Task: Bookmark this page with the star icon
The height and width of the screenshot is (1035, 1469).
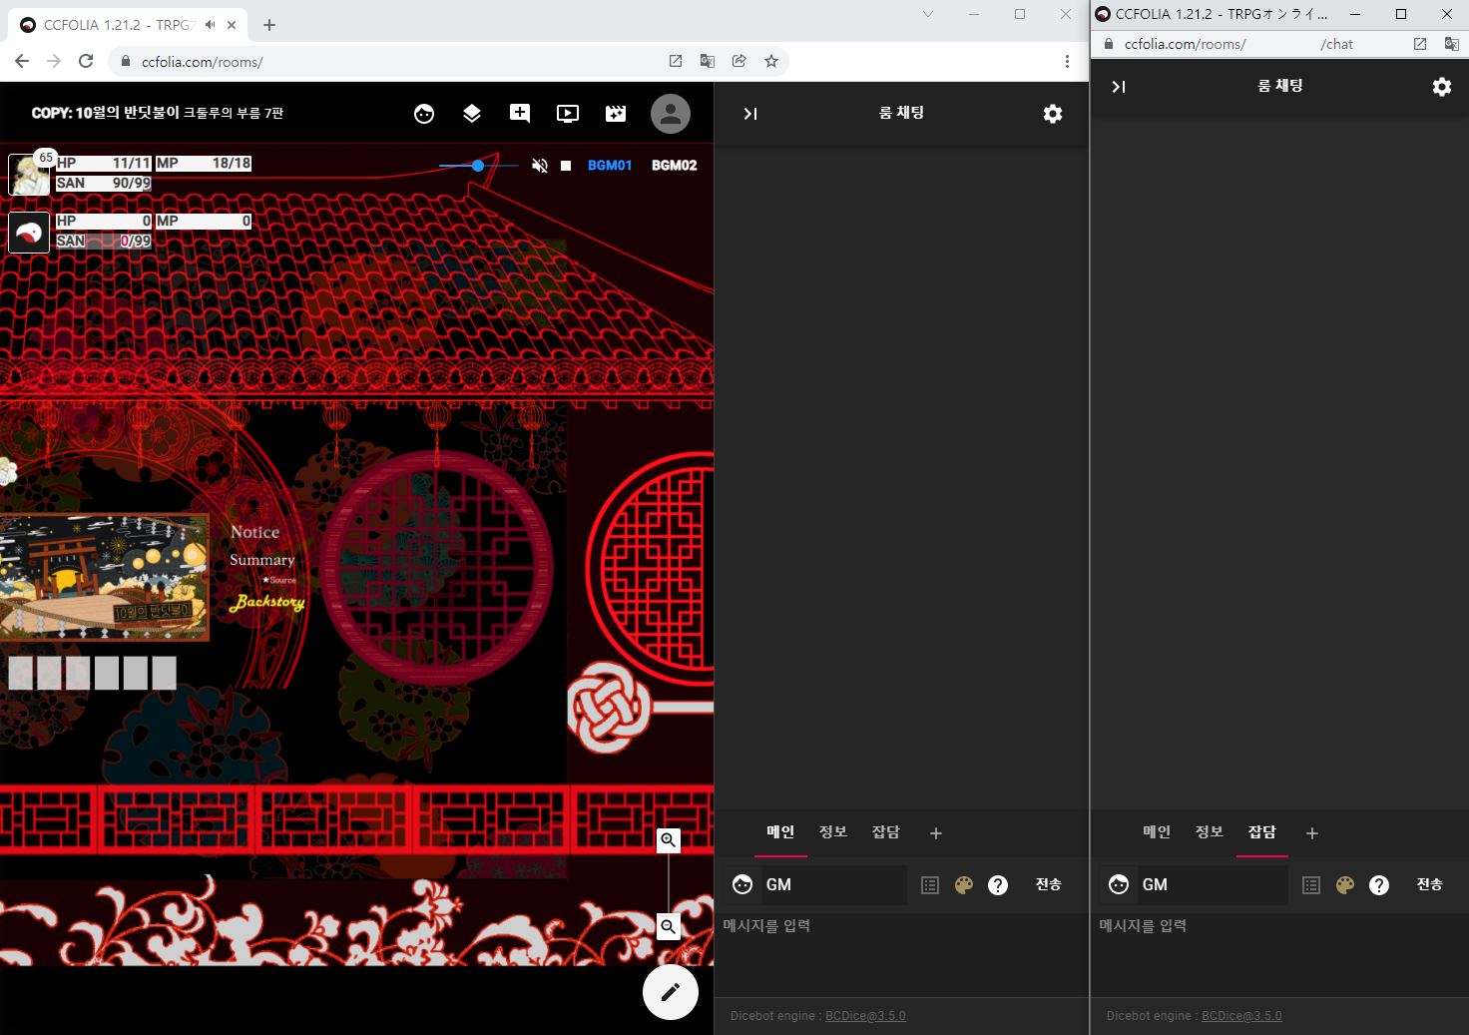Action: [771, 61]
